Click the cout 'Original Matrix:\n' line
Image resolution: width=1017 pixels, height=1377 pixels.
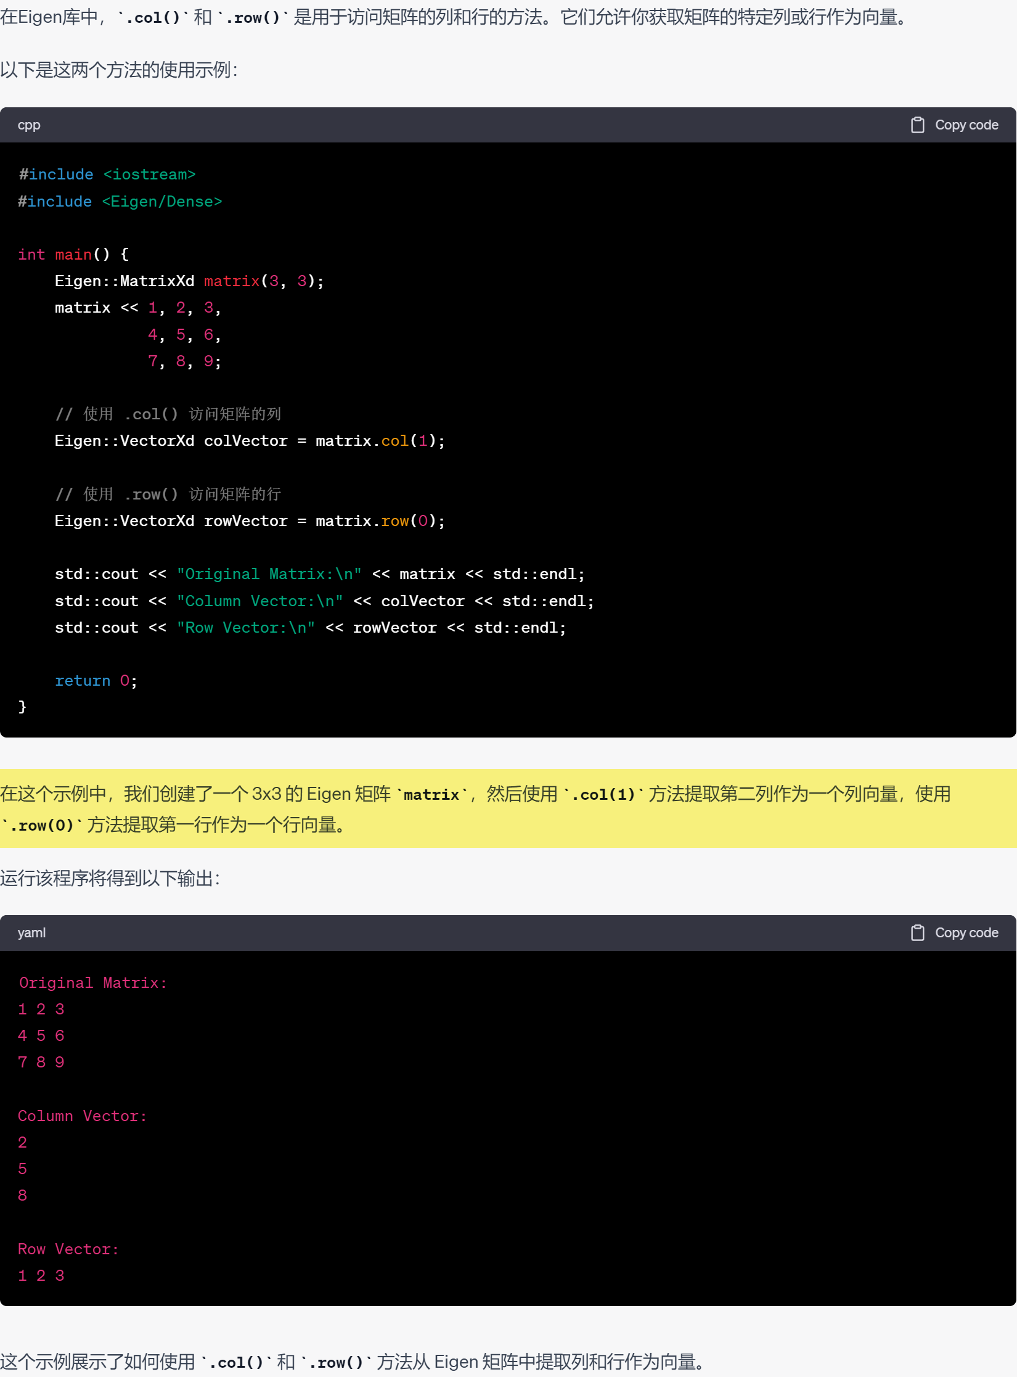click(320, 574)
